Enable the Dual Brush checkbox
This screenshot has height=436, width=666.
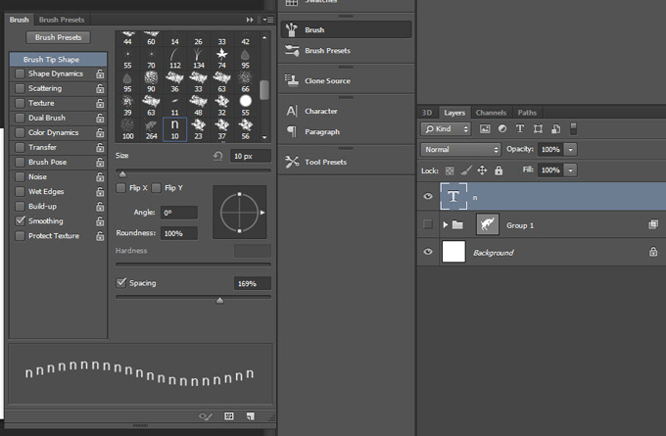tap(20, 119)
